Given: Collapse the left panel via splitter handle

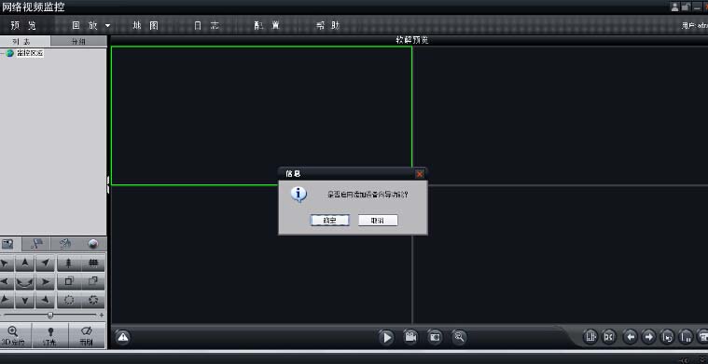Looking at the screenshot, I should pos(108,184).
